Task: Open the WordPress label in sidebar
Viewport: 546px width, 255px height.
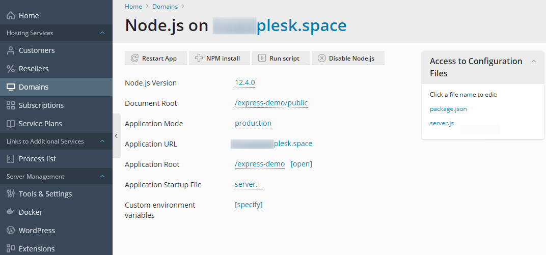Action: (37, 230)
